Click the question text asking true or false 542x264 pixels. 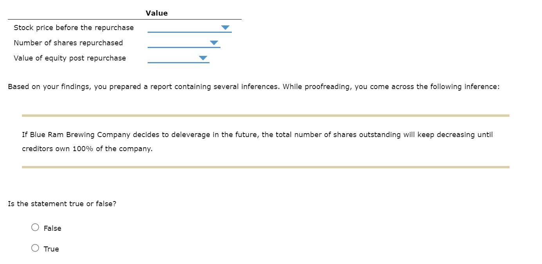[x=62, y=203]
